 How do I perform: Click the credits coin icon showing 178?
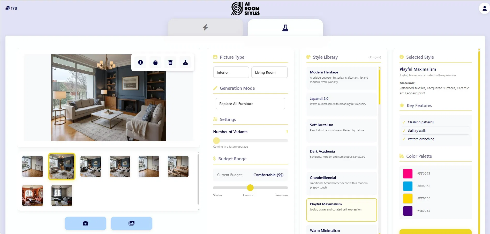click(7, 8)
